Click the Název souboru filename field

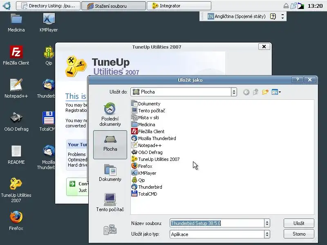click(x=217, y=223)
